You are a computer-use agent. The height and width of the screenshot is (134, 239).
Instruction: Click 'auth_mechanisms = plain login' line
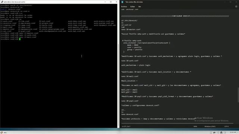136,65
